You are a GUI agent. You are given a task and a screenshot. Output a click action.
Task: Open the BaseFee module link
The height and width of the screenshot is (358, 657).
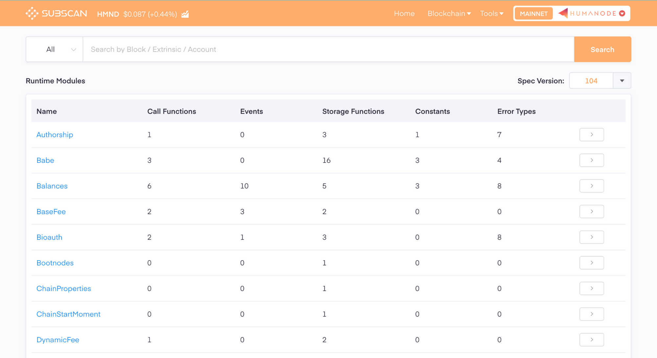tap(51, 212)
